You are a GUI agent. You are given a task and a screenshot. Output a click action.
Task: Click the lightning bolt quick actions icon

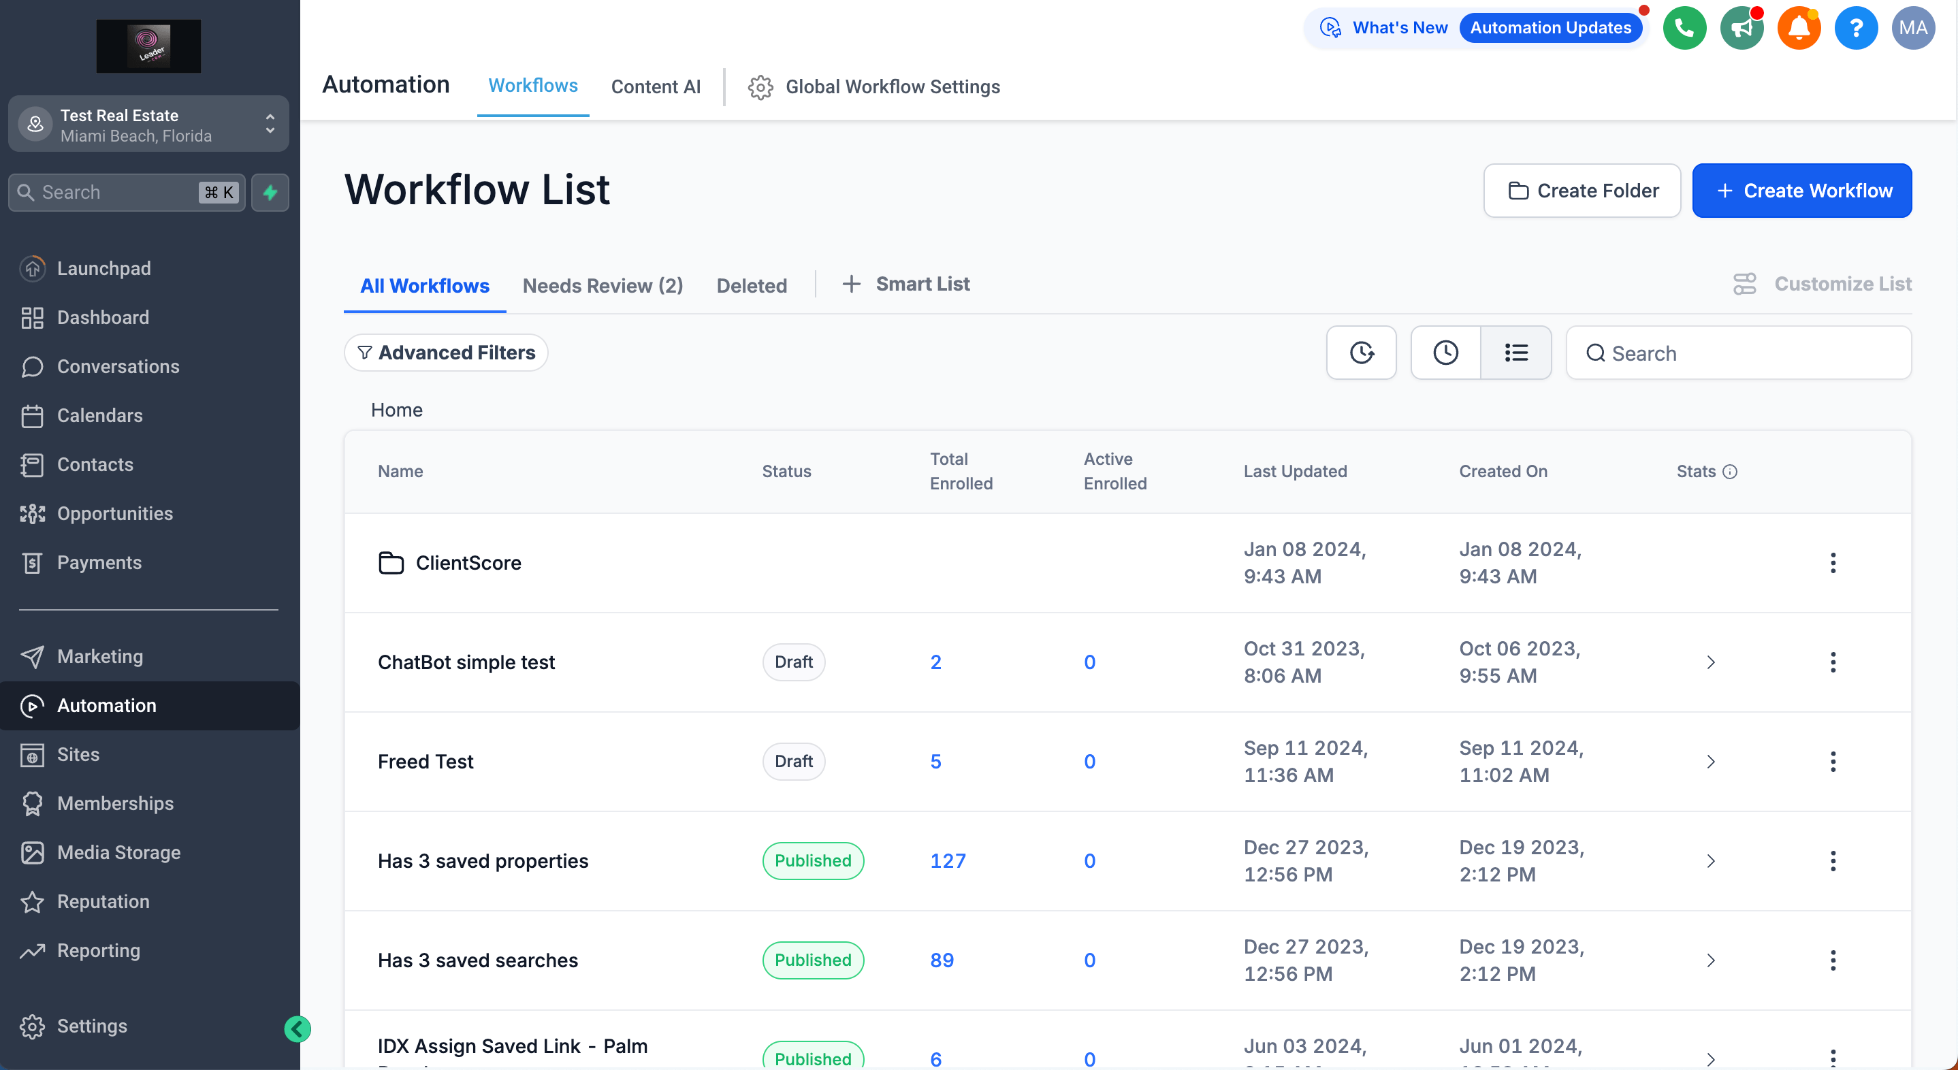tap(270, 192)
